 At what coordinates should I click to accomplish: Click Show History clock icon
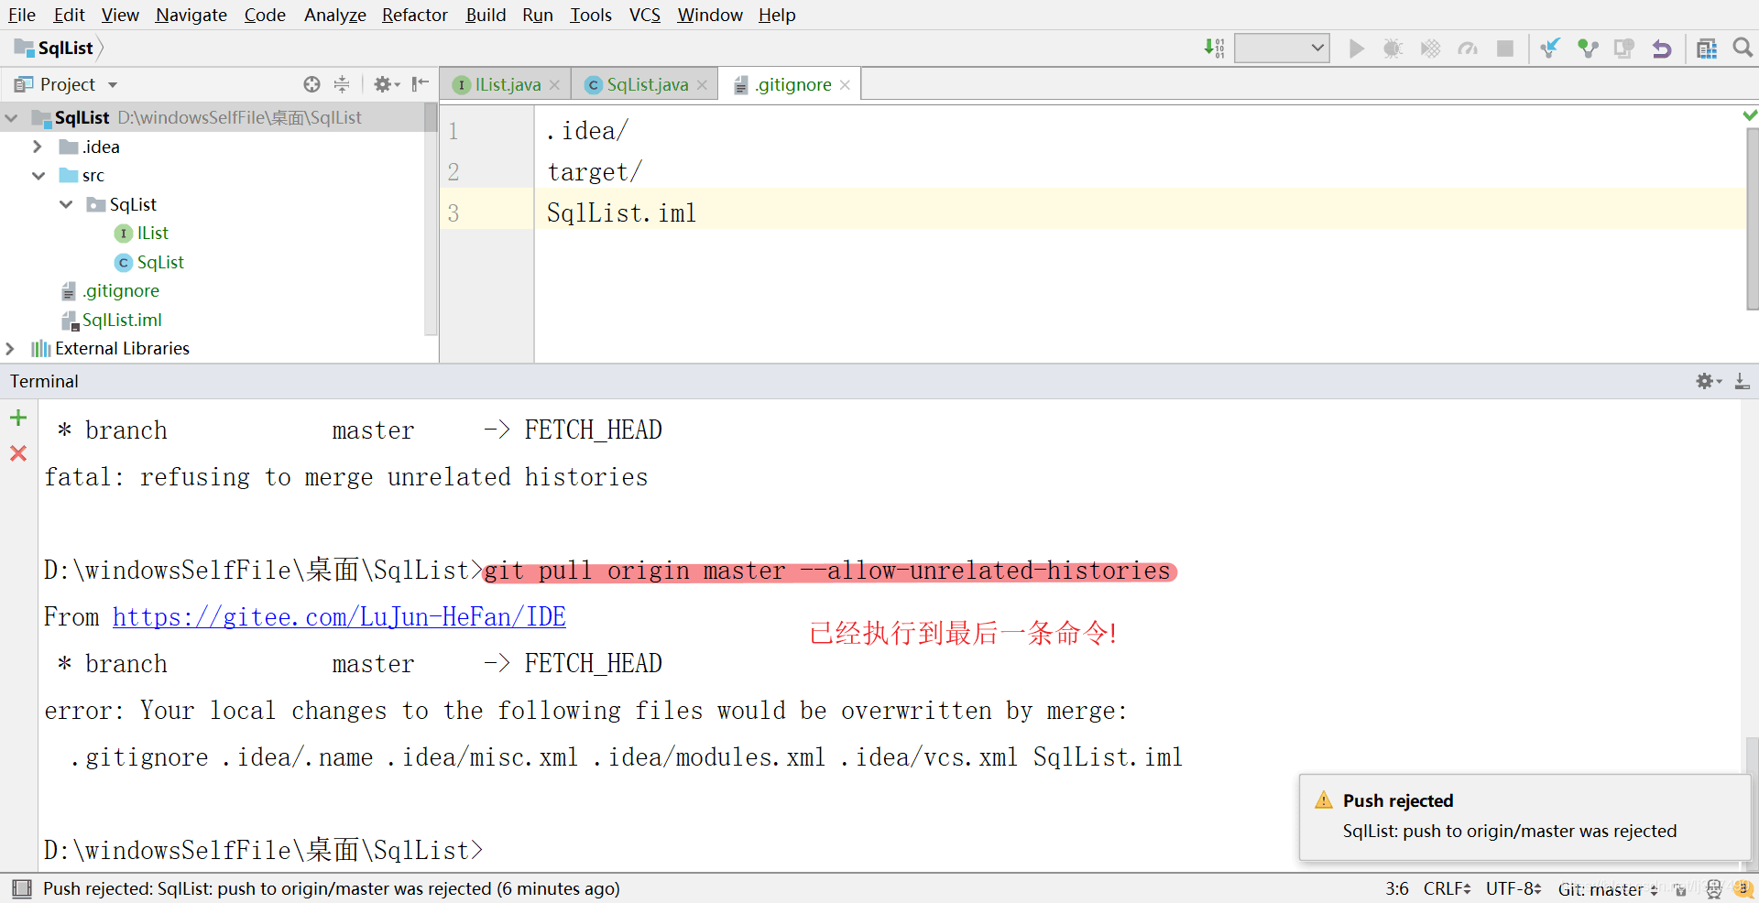point(1624,49)
